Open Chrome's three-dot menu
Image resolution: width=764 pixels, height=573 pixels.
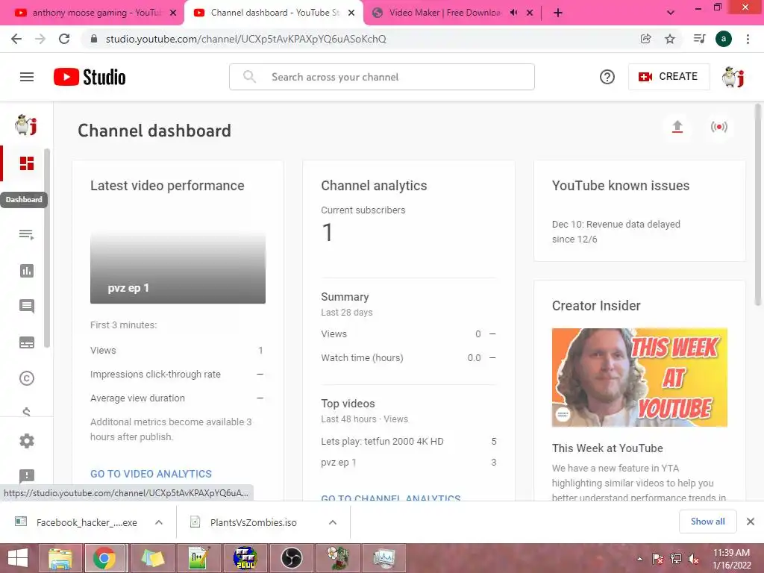(748, 39)
